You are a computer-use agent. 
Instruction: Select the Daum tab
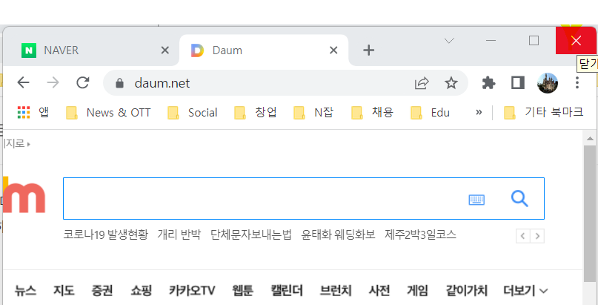coord(264,50)
